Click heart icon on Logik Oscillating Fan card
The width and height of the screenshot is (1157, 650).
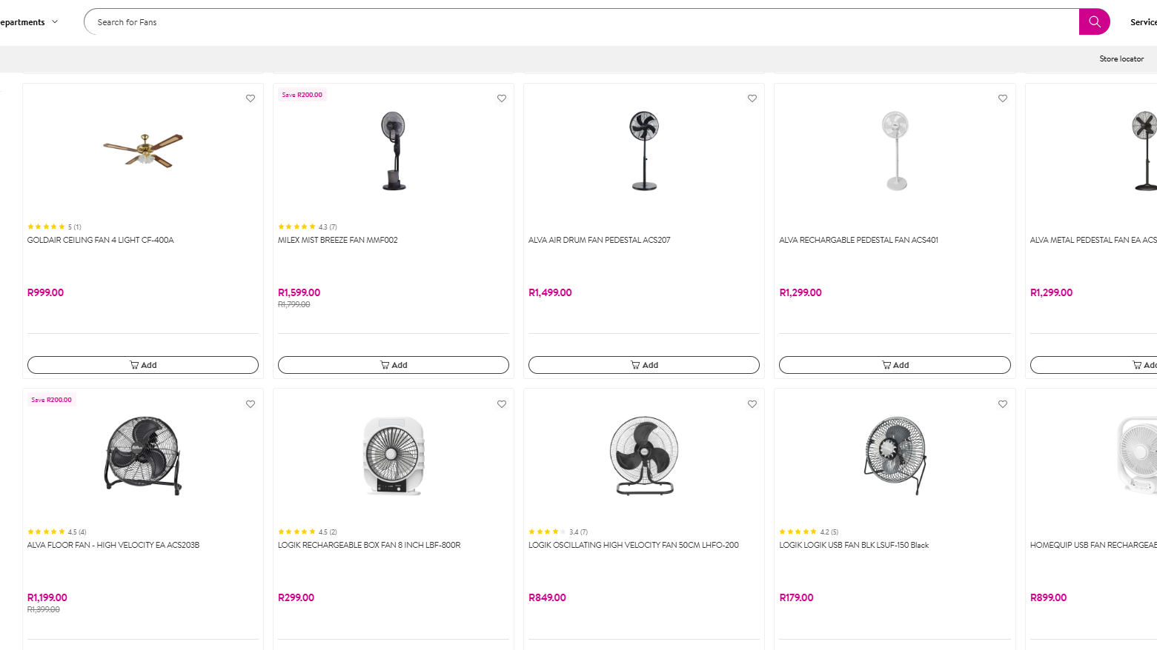(x=752, y=404)
